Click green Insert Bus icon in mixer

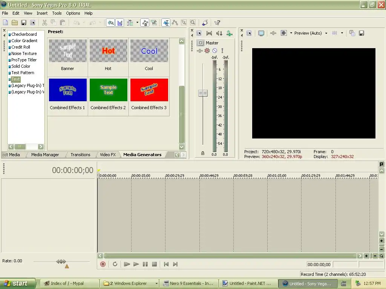[230, 33]
